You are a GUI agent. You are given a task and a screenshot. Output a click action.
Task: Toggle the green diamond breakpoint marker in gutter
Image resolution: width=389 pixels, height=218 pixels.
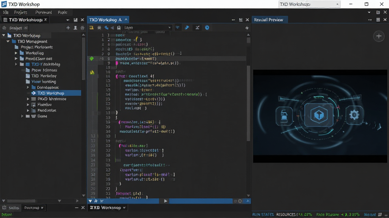pos(92,59)
